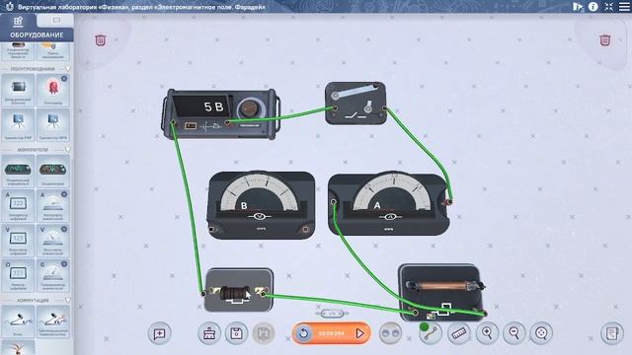Open settings gear on analog ammeter item
Image resolution: width=632 pixels, height=355 pixels.
(64, 194)
